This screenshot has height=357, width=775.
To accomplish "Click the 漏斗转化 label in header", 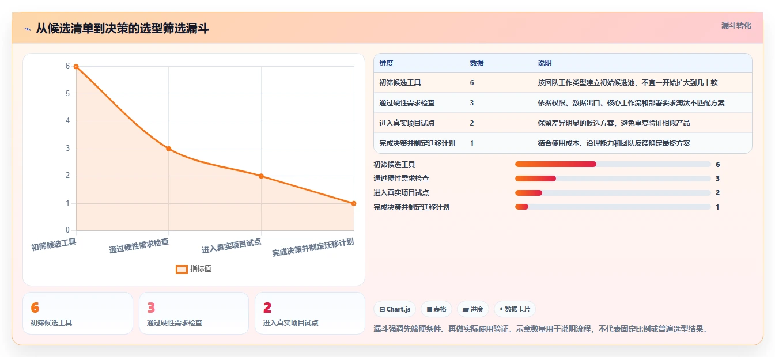I will [736, 25].
